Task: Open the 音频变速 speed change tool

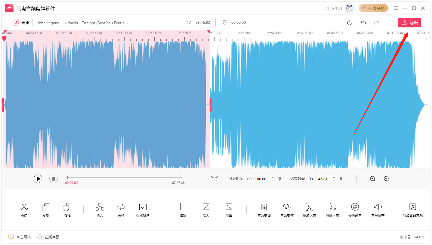Action: tap(287, 210)
